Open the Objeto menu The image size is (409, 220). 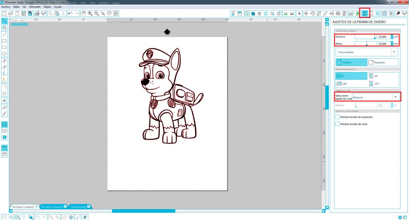click(47, 7)
